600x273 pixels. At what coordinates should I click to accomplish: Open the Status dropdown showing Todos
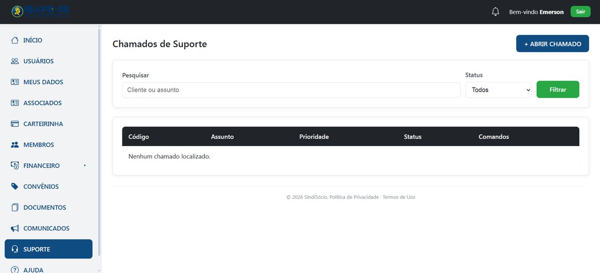tap(498, 90)
